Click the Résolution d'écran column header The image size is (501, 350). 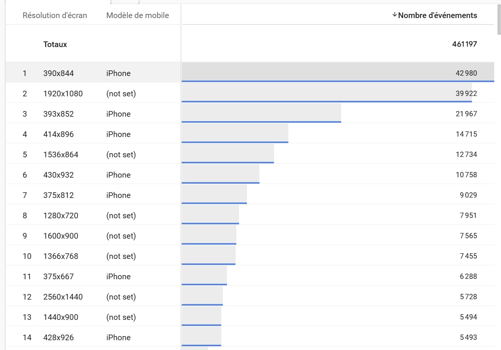coord(55,15)
